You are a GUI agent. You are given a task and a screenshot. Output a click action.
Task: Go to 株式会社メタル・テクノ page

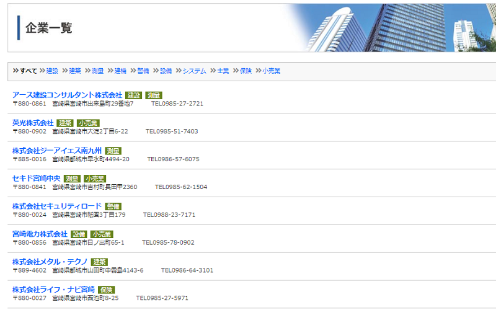point(50,262)
